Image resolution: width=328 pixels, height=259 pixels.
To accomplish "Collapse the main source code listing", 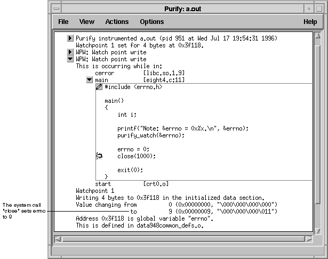I will [89, 80].
